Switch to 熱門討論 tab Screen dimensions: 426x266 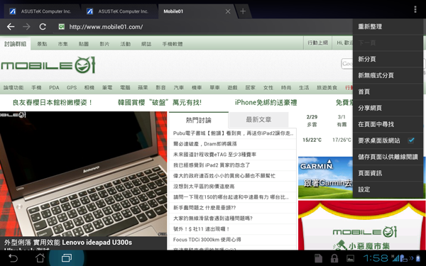click(199, 120)
